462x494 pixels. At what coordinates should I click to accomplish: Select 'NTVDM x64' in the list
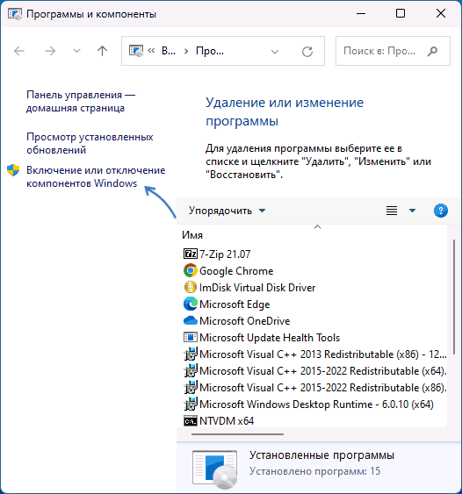(227, 421)
